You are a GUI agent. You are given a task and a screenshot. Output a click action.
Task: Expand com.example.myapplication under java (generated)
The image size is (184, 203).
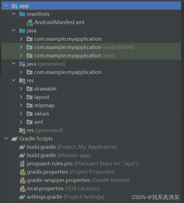tap(21, 72)
